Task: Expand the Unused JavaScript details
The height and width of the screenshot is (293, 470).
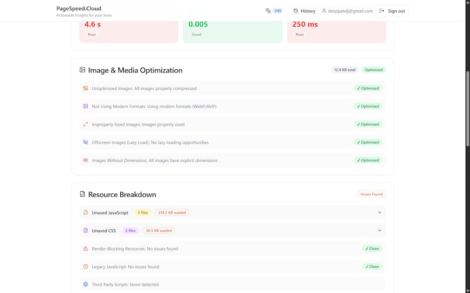Action: click(x=380, y=212)
